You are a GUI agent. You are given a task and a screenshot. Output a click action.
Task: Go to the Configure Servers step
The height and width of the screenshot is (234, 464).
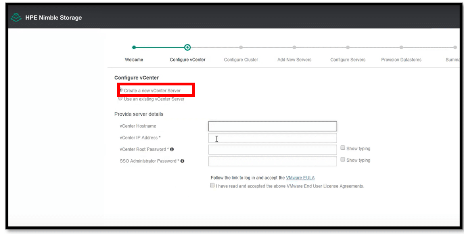click(348, 60)
